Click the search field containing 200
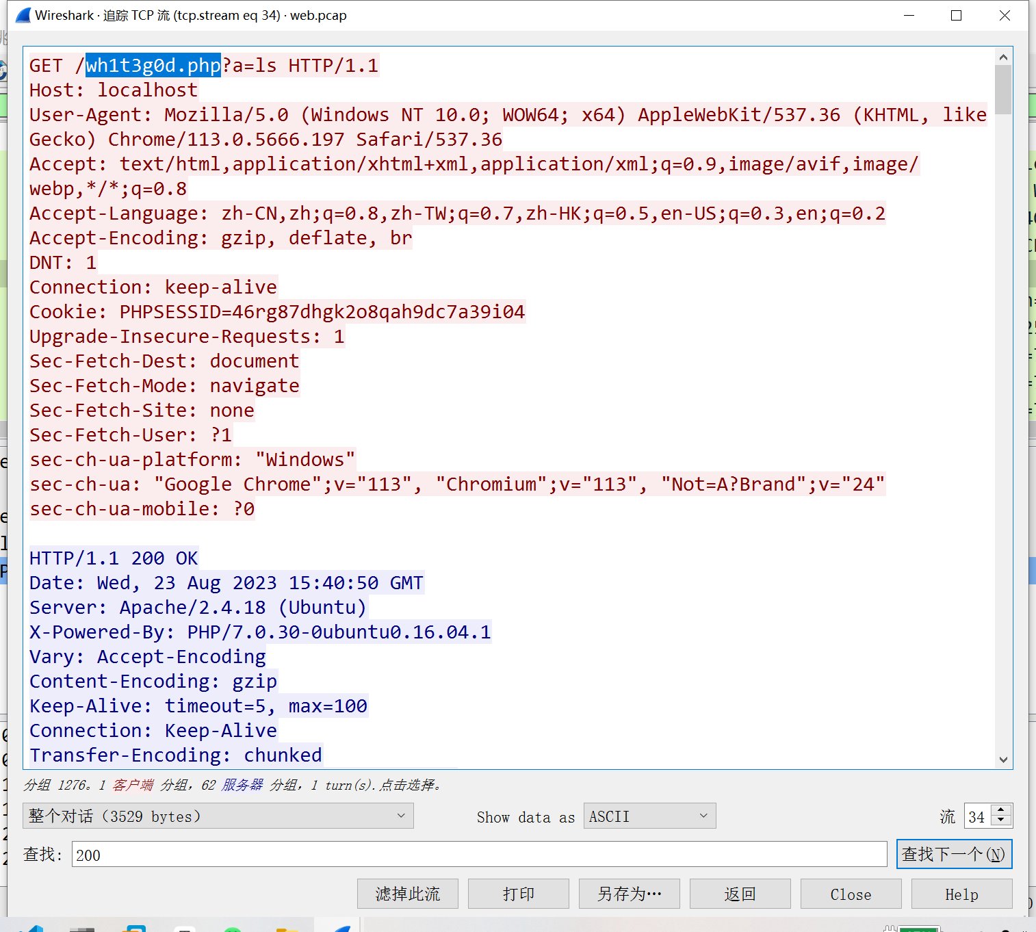Image resolution: width=1036 pixels, height=932 pixels. [x=480, y=855]
